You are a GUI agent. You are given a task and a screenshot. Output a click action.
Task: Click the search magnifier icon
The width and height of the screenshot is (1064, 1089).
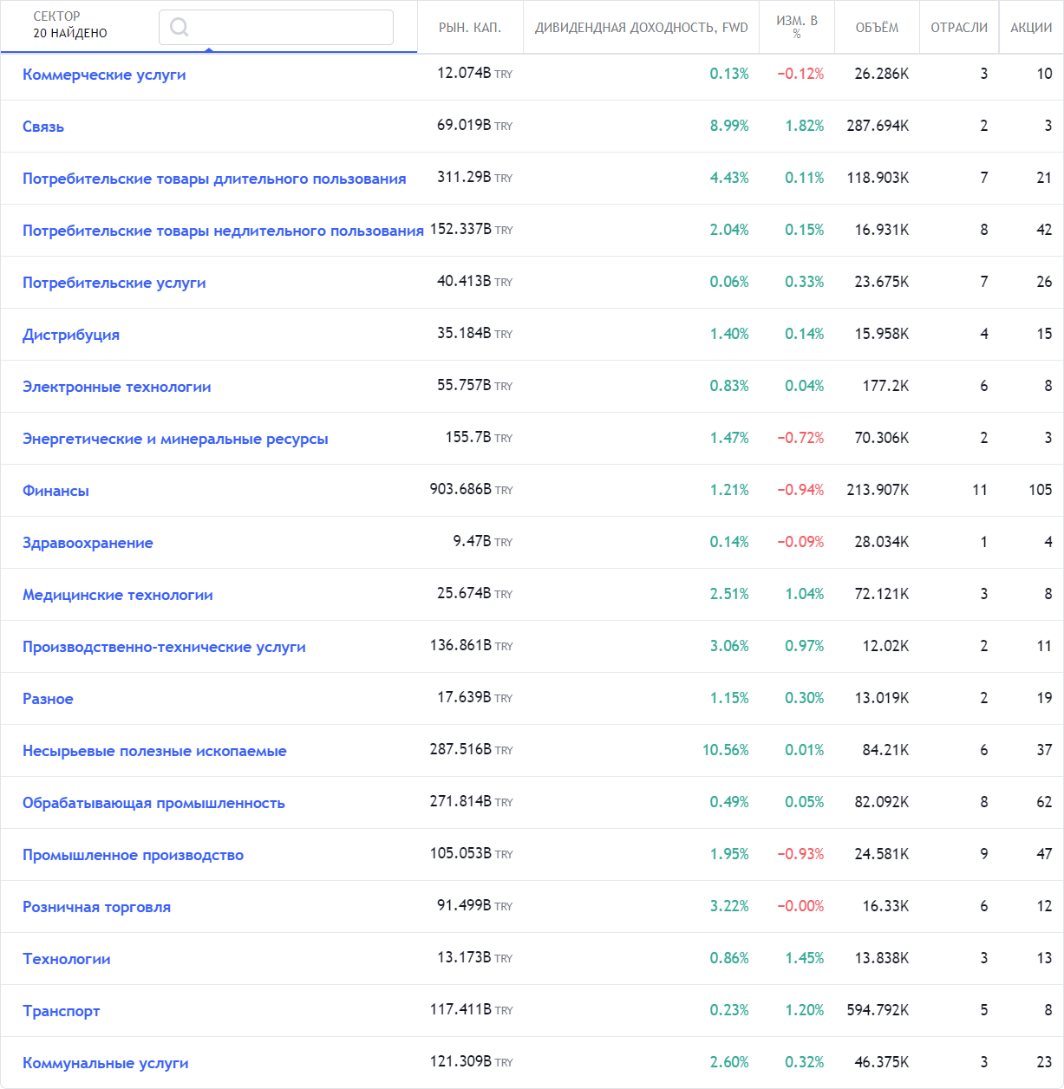pos(180,27)
